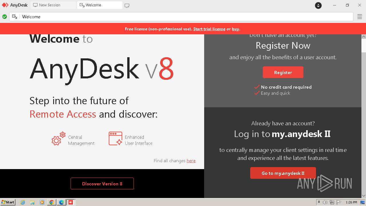Follow the Start trial license link

[209, 29]
